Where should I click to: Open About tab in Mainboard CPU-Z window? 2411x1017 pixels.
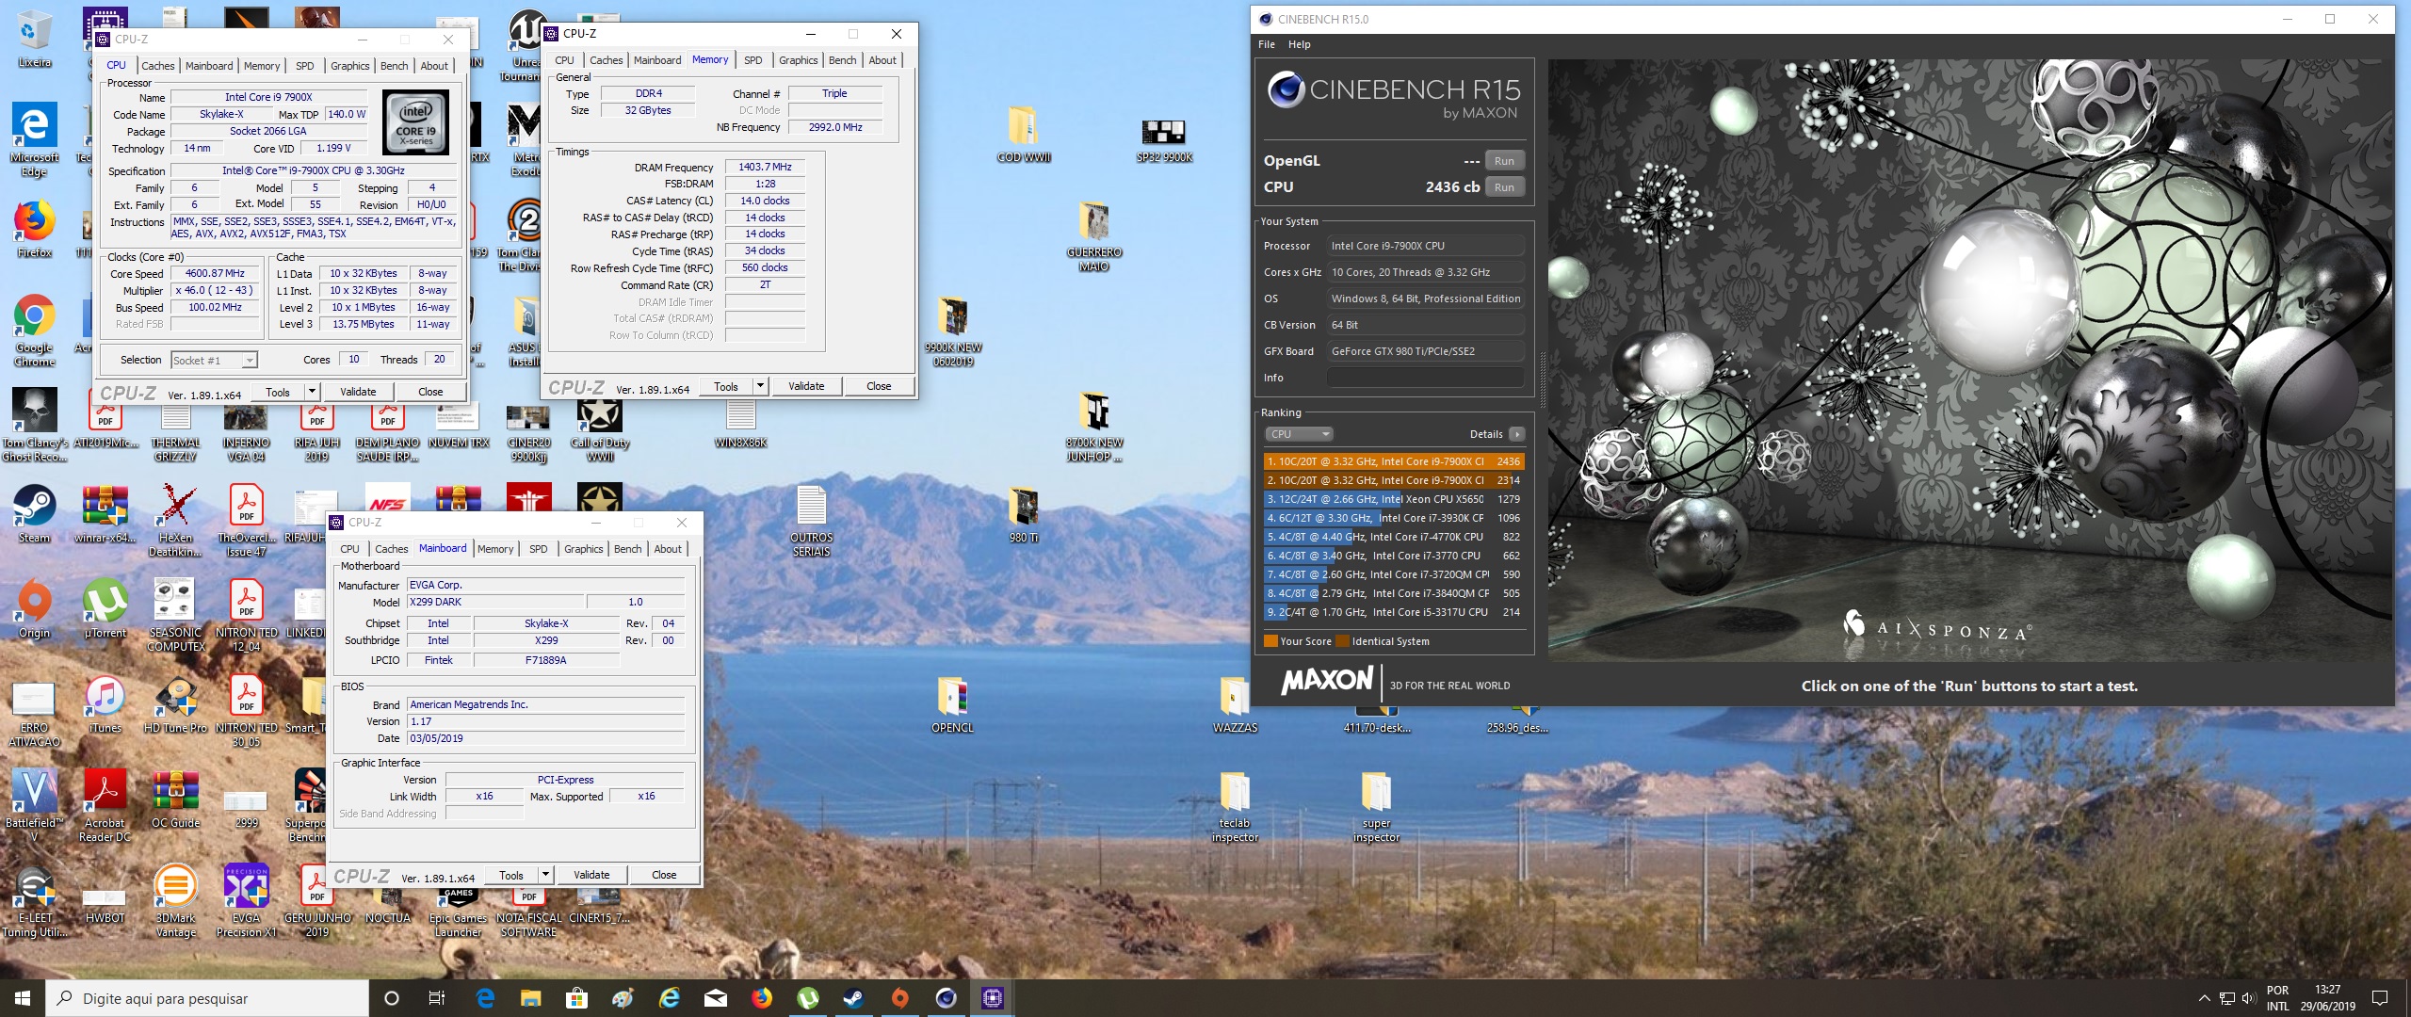(668, 549)
